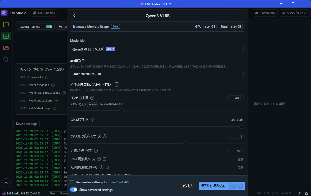
Task: Open Discover search icon in sidebar
Action: pyautogui.click(x=6, y=60)
